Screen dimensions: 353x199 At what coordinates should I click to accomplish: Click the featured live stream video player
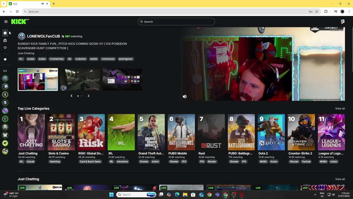coord(263,64)
